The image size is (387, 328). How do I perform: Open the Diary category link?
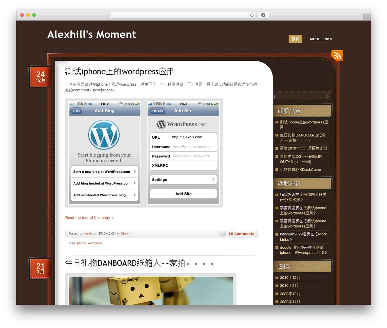tap(125, 234)
